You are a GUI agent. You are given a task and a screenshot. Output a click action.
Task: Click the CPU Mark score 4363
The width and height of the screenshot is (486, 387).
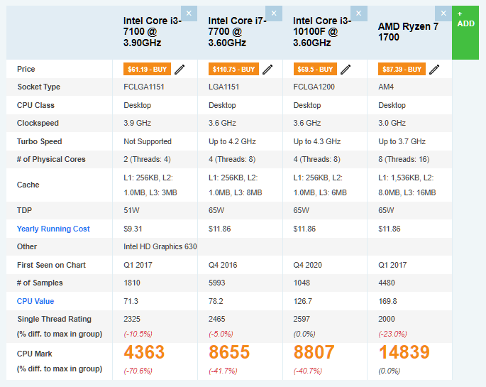pyautogui.click(x=144, y=352)
